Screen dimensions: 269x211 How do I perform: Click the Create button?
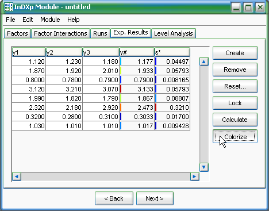tap(235, 53)
